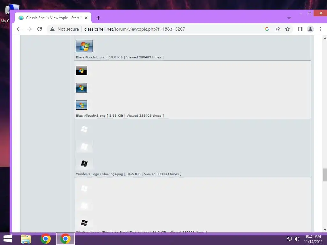Share this page using the share icon
The image size is (327, 245).
coord(277,29)
